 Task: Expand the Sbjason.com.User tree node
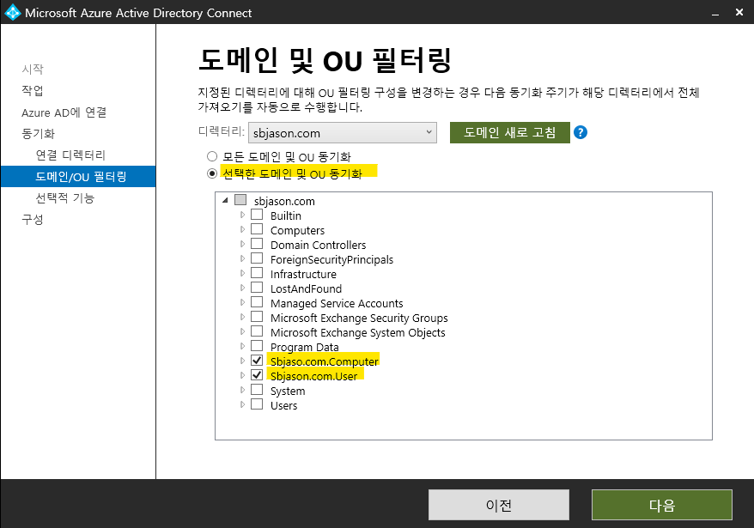tap(242, 375)
